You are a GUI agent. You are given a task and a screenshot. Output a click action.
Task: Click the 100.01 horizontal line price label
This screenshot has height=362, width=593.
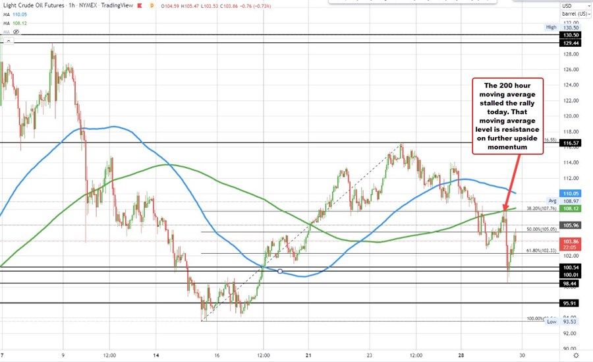(x=571, y=275)
